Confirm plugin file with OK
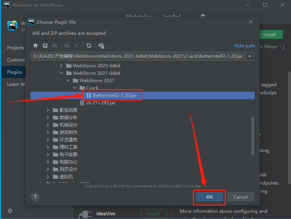This screenshot has height=219, width=291. (210, 197)
